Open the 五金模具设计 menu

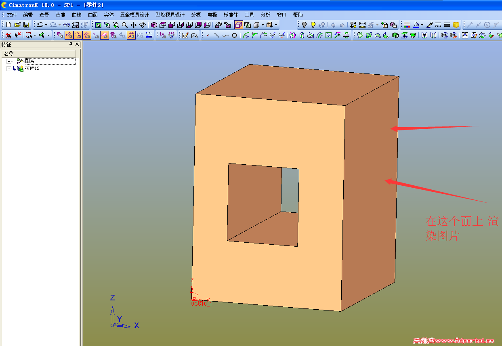point(134,15)
